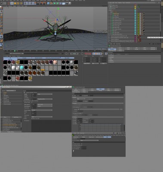Click the Play forward timeline button
The height and width of the screenshot is (172, 163).
point(74,54)
